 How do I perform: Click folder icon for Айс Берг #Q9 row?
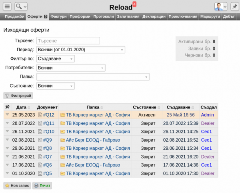click(x=62, y=140)
